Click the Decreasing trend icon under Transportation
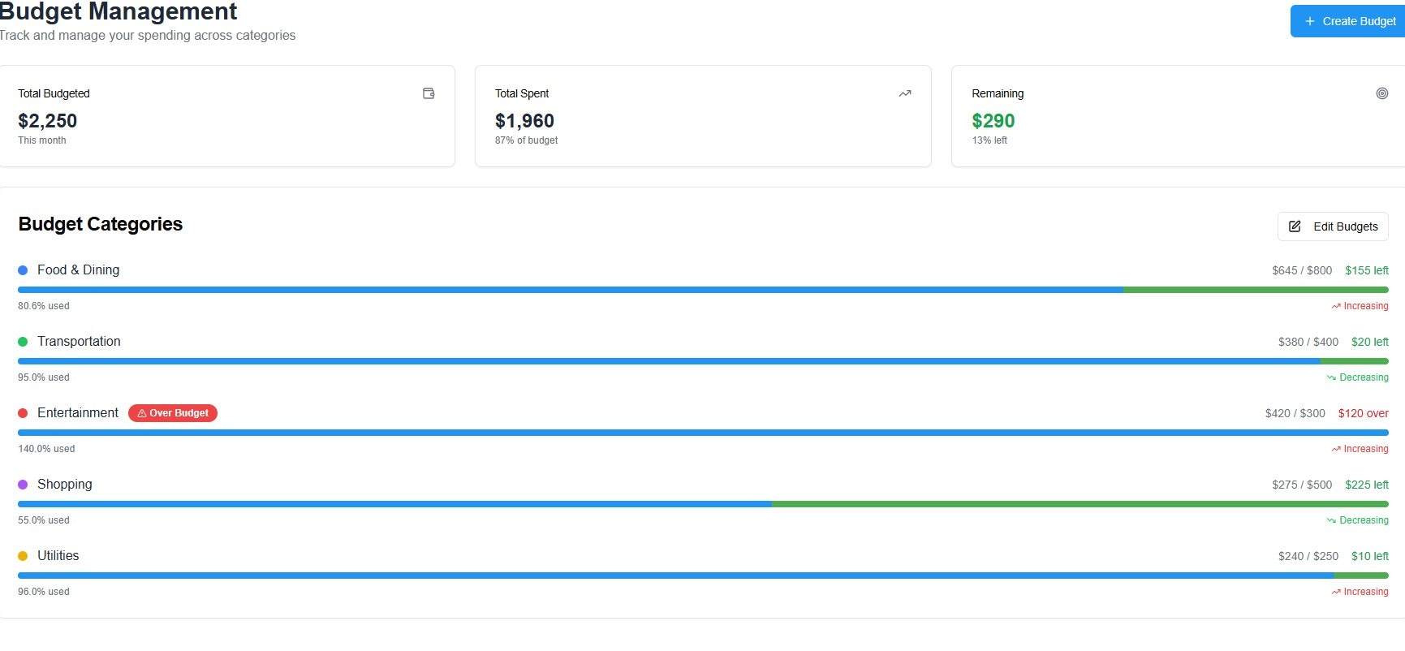 1331,377
